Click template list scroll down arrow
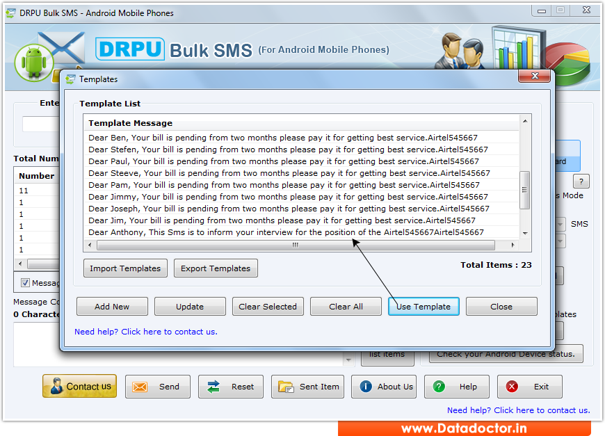The width and height of the screenshot is (605, 436). tap(525, 234)
